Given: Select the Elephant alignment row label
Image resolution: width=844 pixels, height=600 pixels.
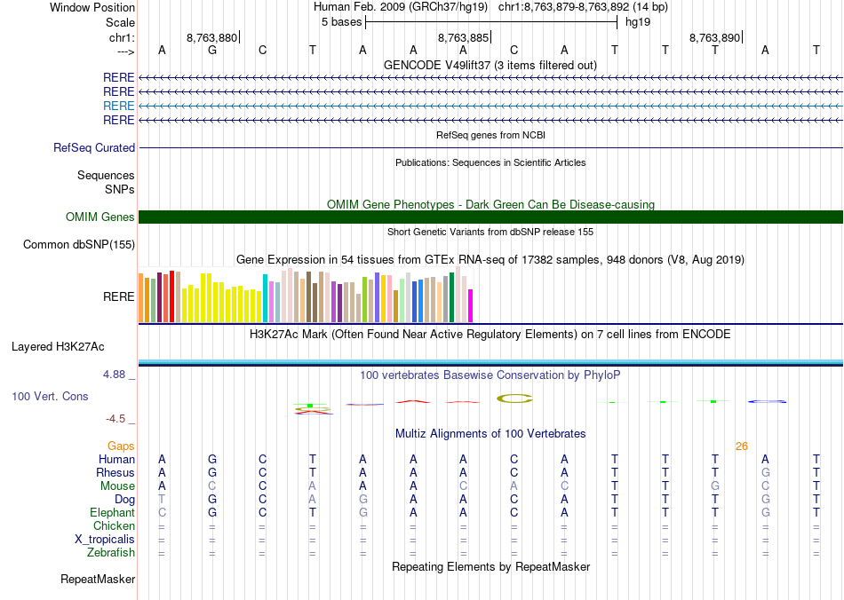Looking at the screenshot, I should (x=112, y=512).
